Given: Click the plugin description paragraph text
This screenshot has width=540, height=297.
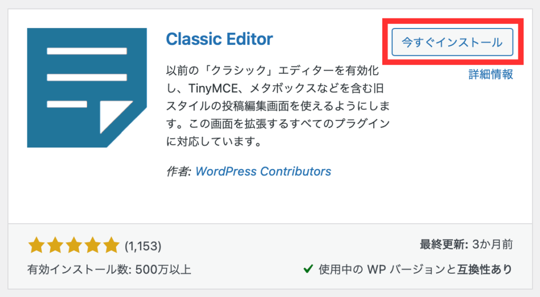Looking at the screenshot, I should 278,106.
